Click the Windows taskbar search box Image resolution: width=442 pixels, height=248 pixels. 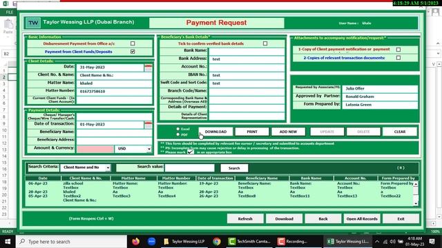pyautogui.click(x=71, y=242)
